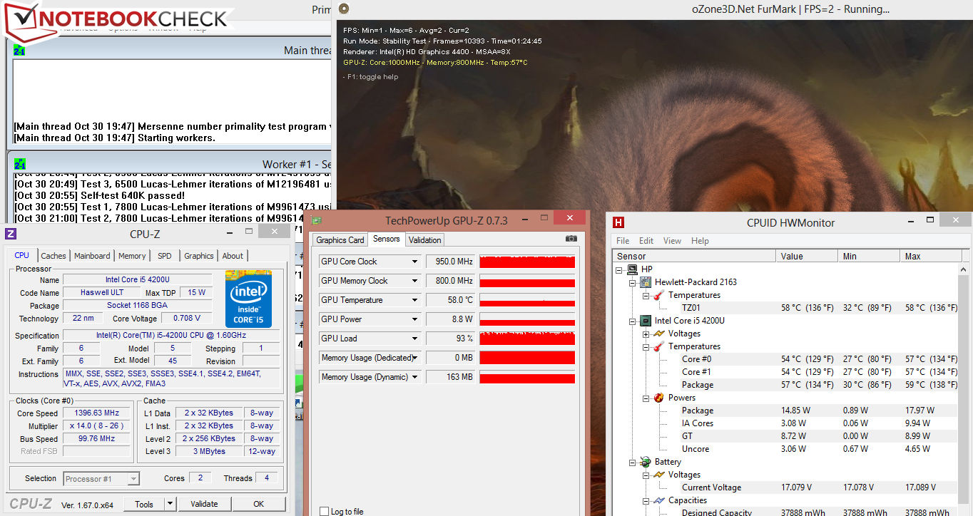Viewport: 973px width, 516px height.
Task: Click the CPU Voltages lightning icon
Action: pos(659,334)
